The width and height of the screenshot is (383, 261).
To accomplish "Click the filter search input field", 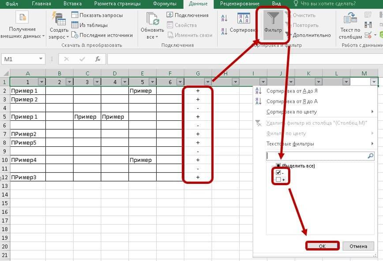I will [316, 156].
